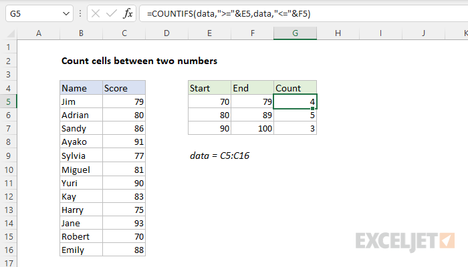Click Emily's score of 88

pos(124,250)
